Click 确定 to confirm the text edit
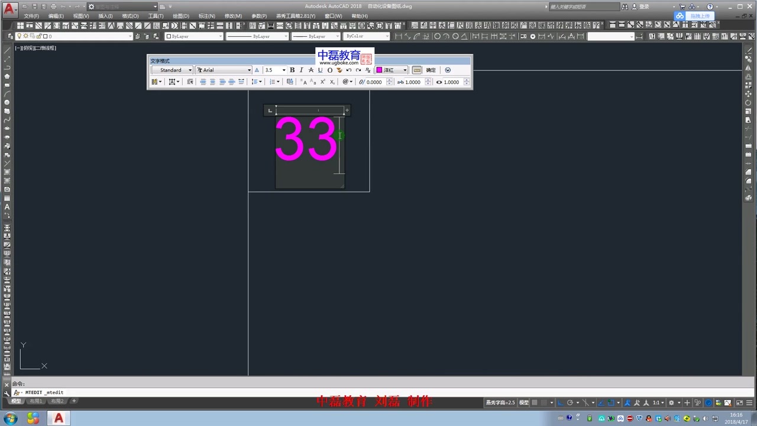This screenshot has width=757, height=426. [431, 70]
